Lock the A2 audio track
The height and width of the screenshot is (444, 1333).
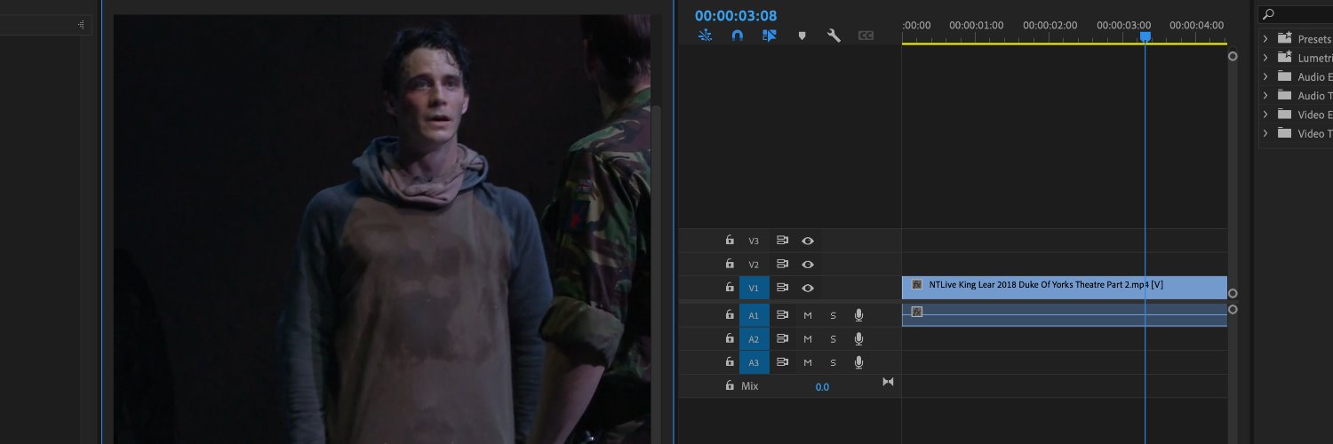[x=730, y=338]
